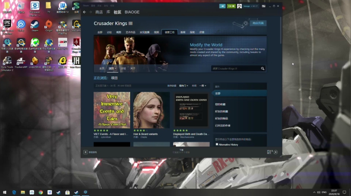
Task: Open the green inbox envelope button
Action: pos(231,6)
